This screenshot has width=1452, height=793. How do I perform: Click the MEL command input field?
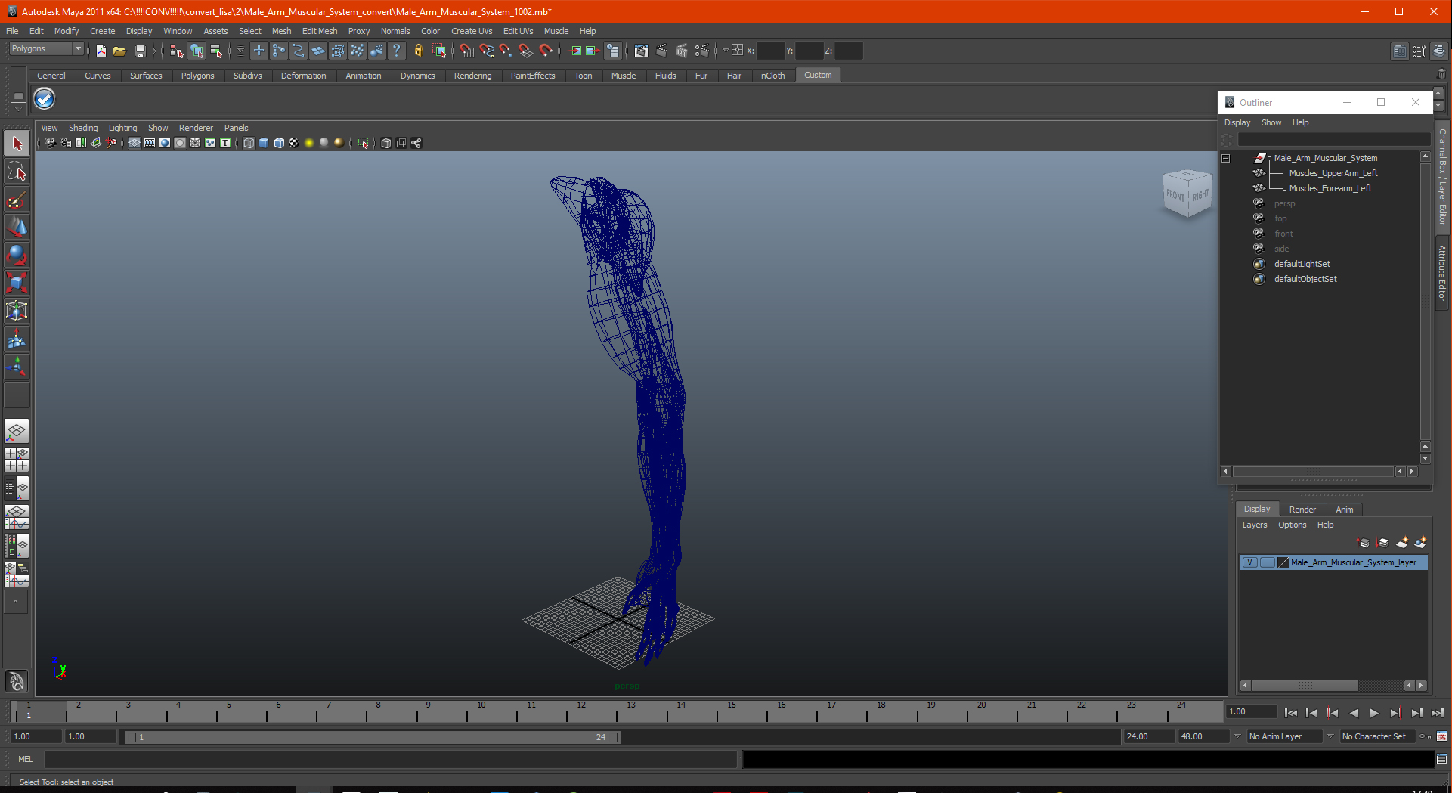(x=390, y=759)
